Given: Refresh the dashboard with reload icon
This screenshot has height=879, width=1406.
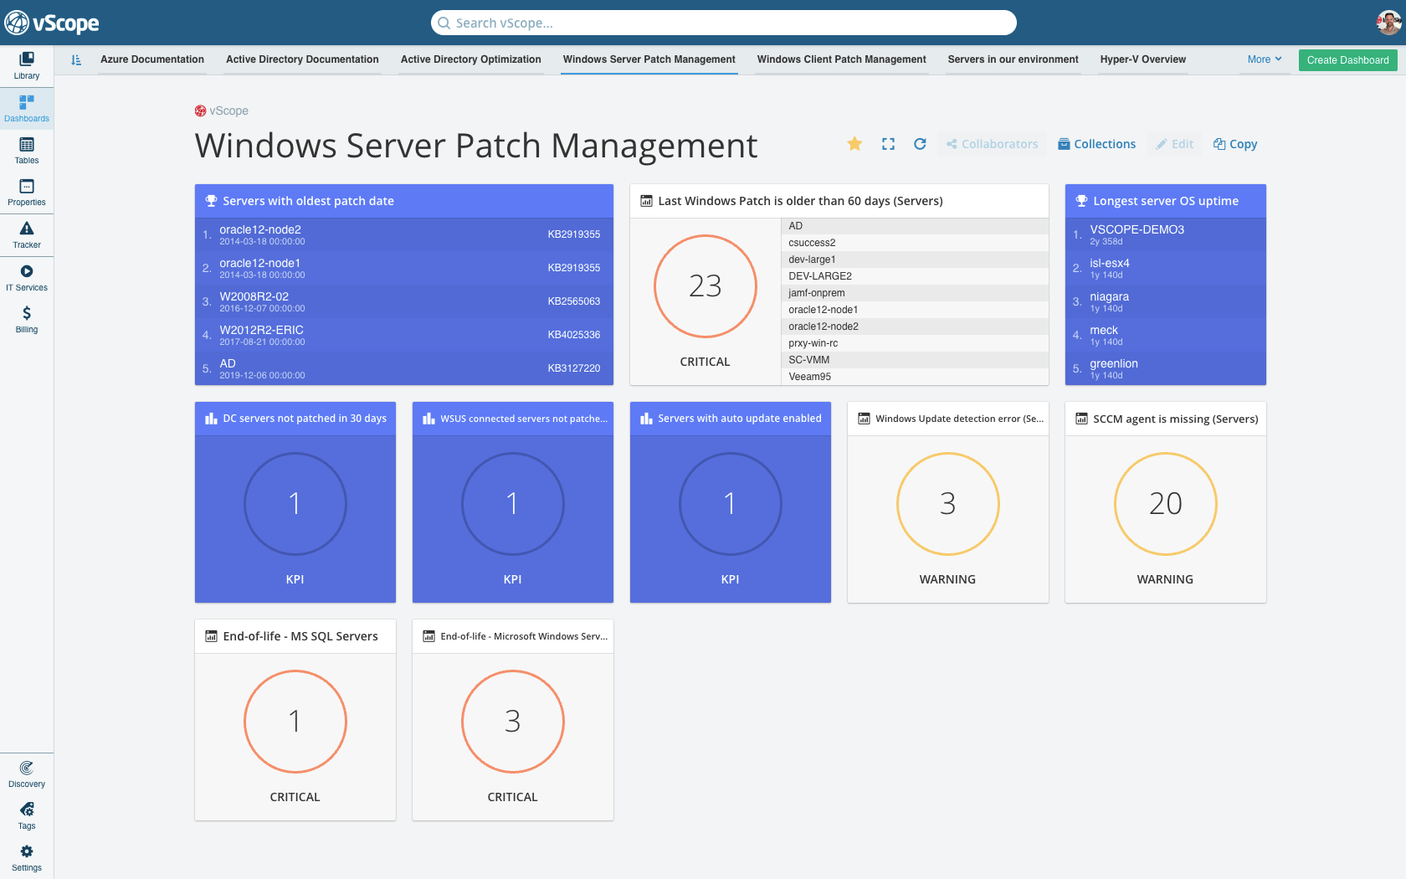Looking at the screenshot, I should point(920,144).
